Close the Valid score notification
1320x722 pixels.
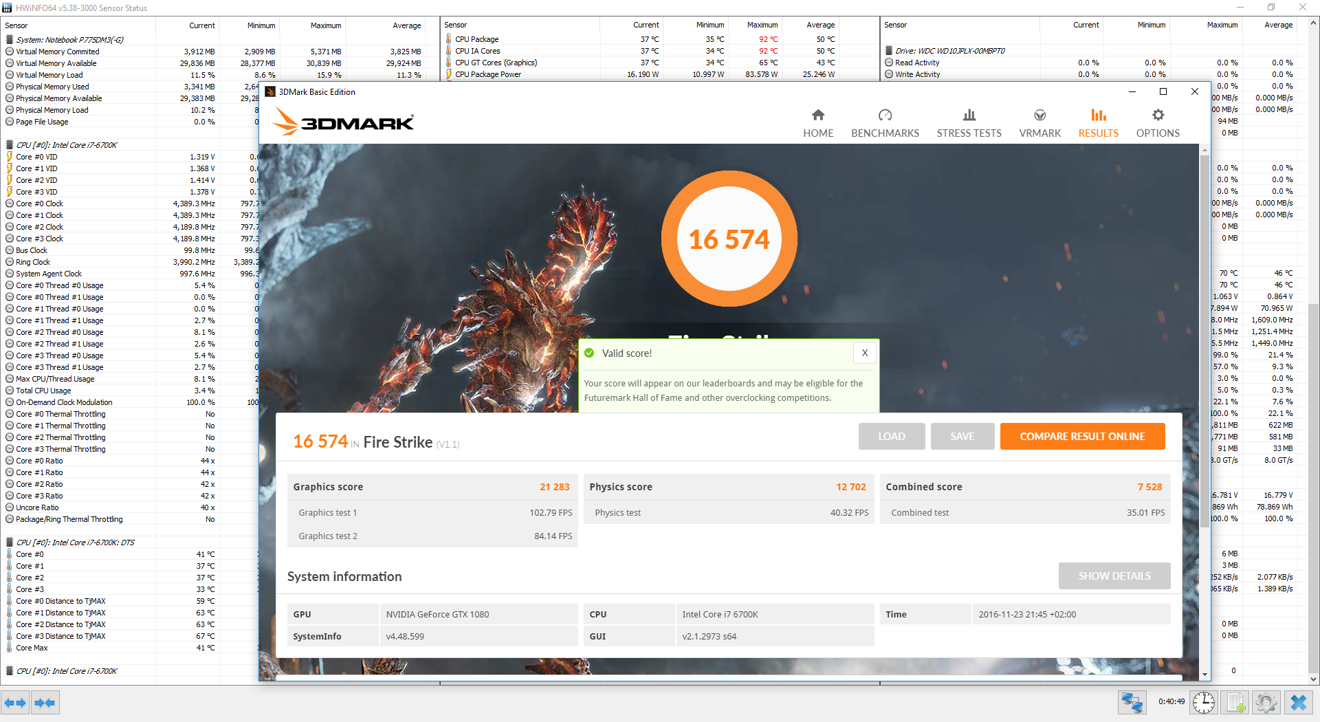[865, 353]
